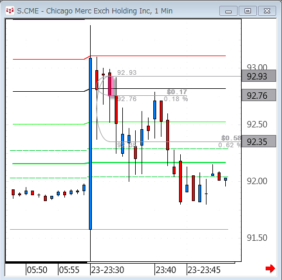Select the 92.76 price marker on axis
The image size is (282, 280).
259,95
